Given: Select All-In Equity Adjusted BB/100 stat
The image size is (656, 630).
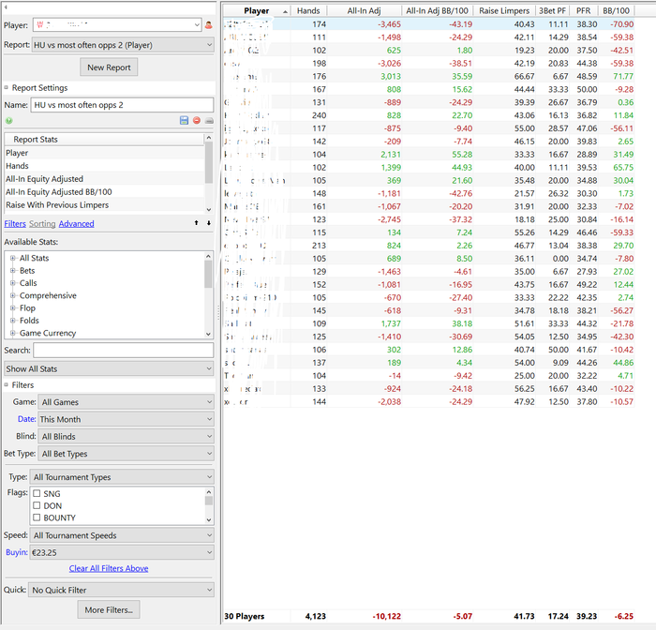Looking at the screenshot, I should (104, 192).
